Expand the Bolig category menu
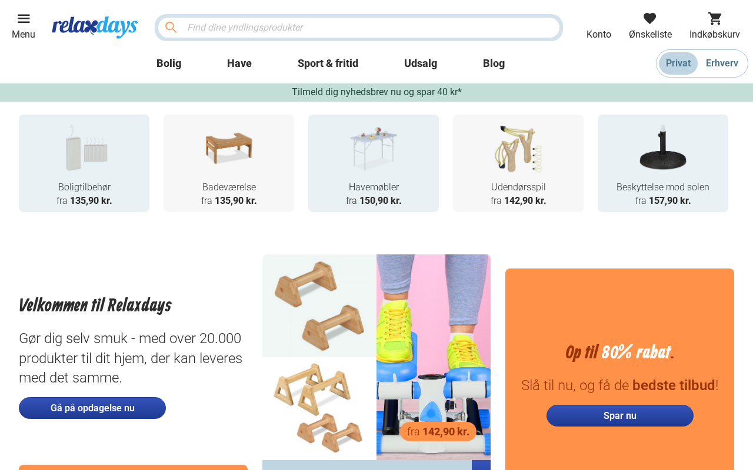The width and height of the screenshot is (753, 470). pos(169,63)
